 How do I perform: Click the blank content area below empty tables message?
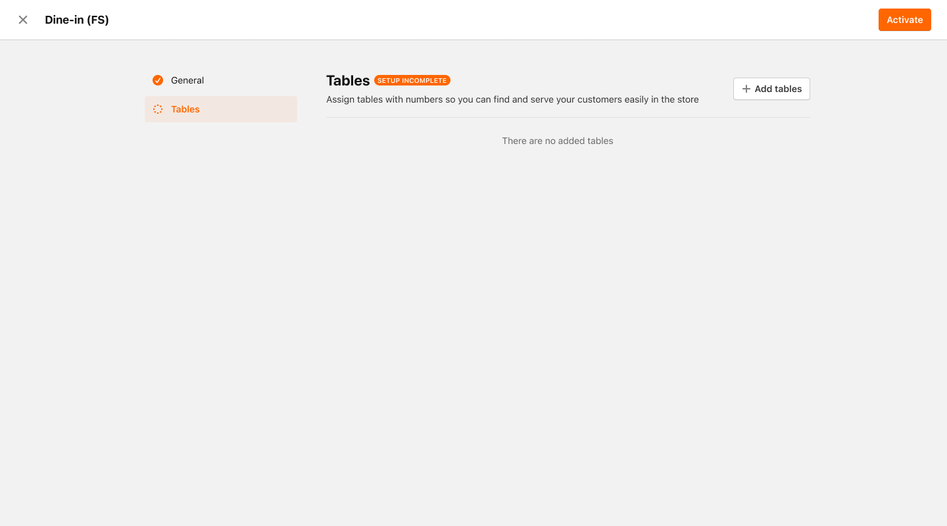point(568,329)
